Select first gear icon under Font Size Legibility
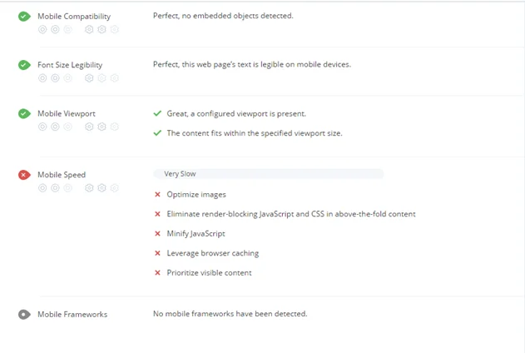525x353 pixels. [89, 78]
